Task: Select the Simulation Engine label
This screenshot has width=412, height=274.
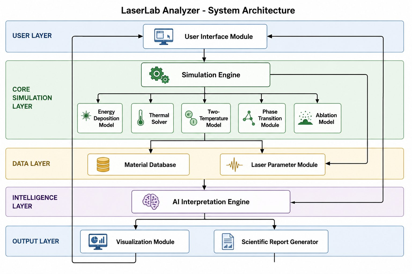Action: click(x=211, y=75)
